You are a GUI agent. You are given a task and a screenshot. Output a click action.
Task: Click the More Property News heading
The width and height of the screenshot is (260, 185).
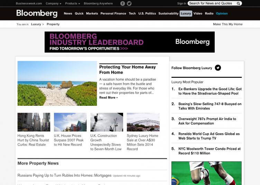[x=38, y=163]
